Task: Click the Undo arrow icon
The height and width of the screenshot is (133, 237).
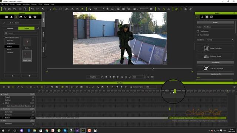Action: 33,9
